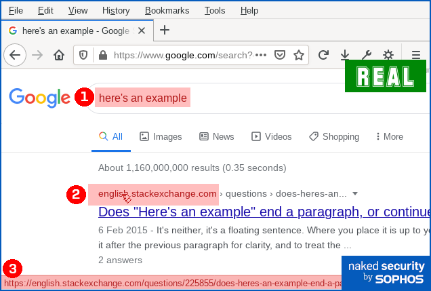Open the File menu

[x=16, y=10]
